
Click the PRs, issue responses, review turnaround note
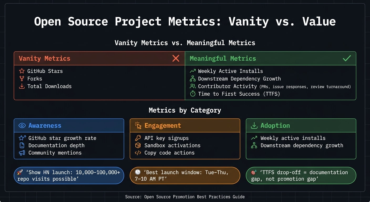point(305,87)
